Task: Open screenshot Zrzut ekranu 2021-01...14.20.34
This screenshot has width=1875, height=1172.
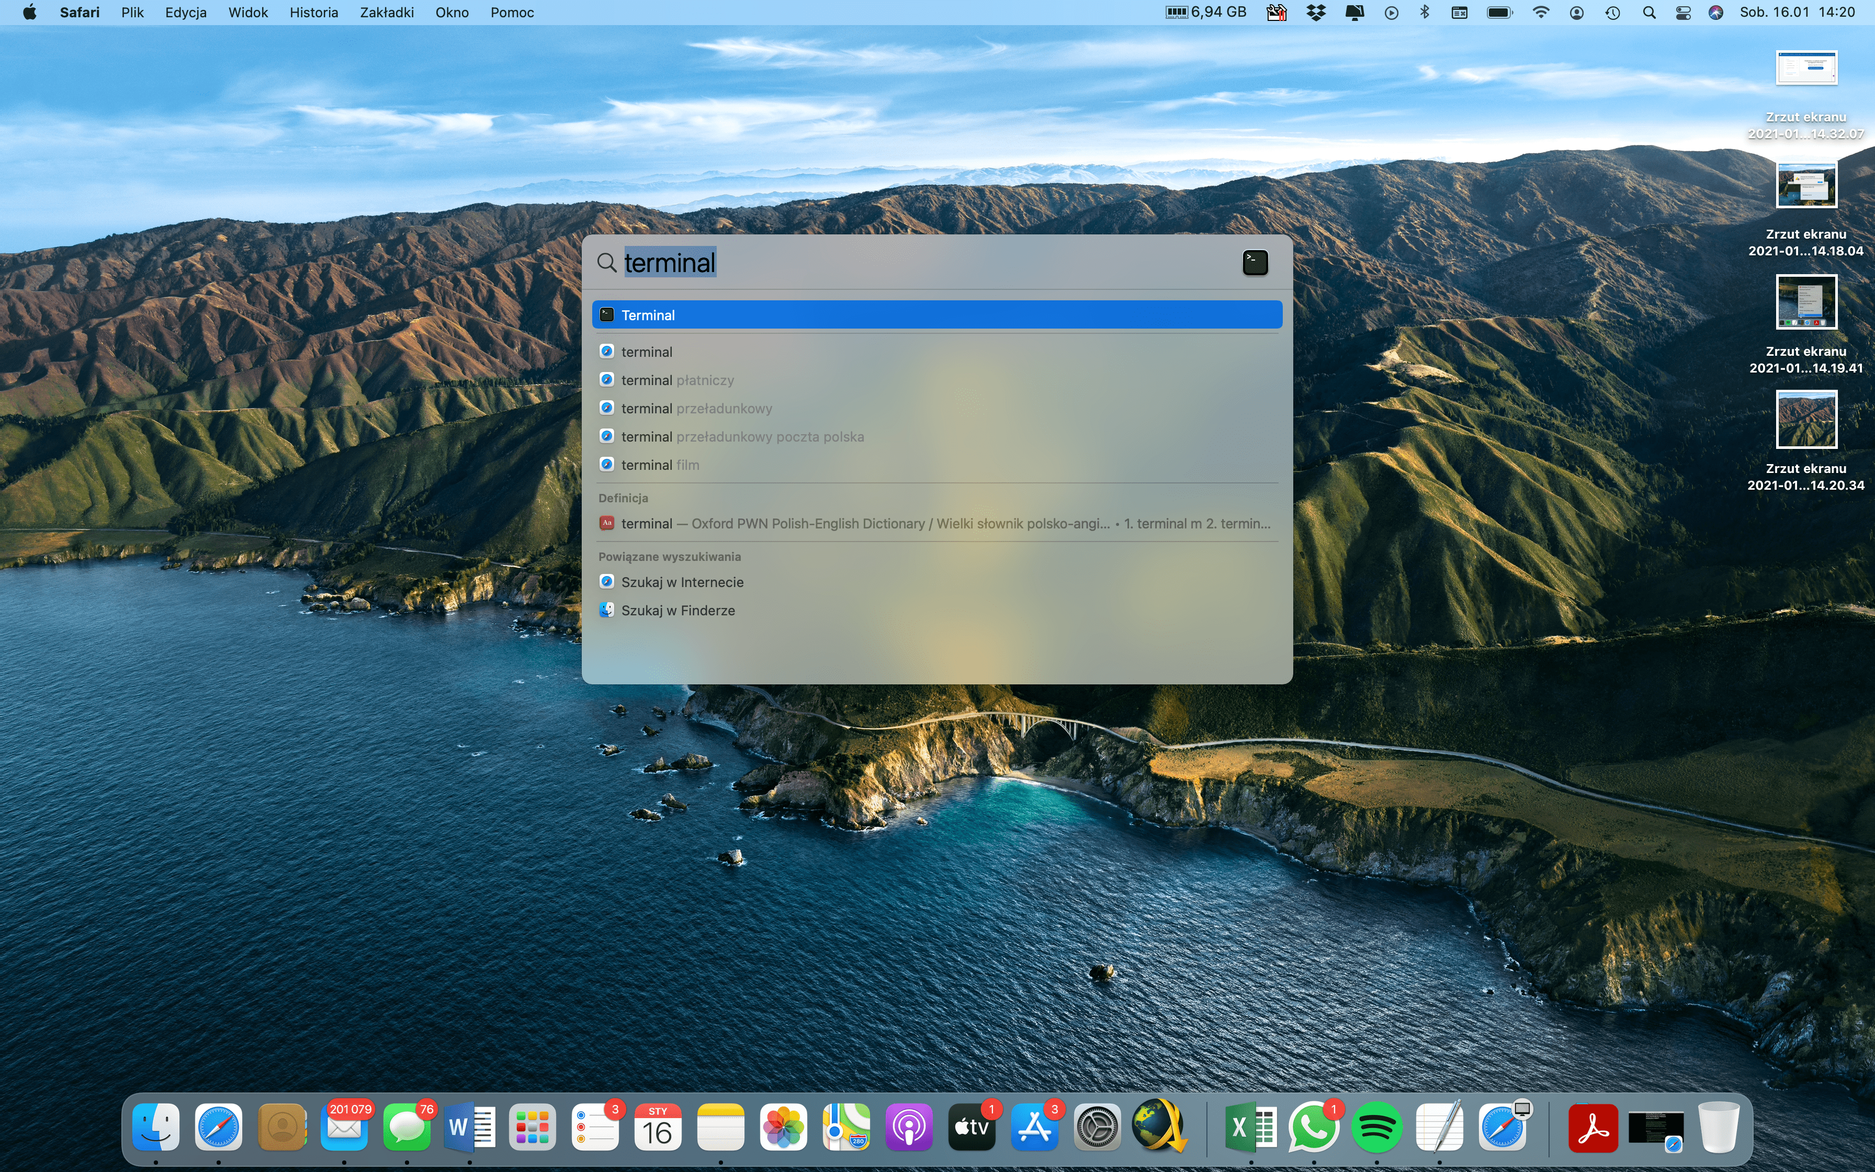Action: 1808,419
